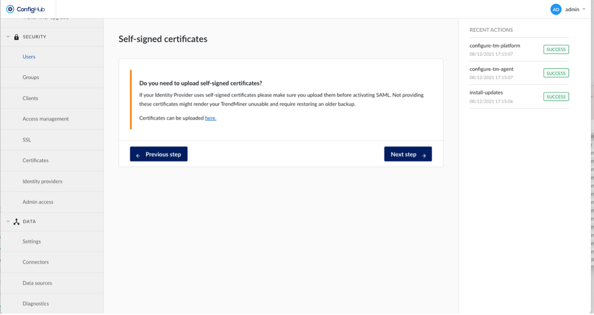Collapse the Data section chevron

pos(8,222)
